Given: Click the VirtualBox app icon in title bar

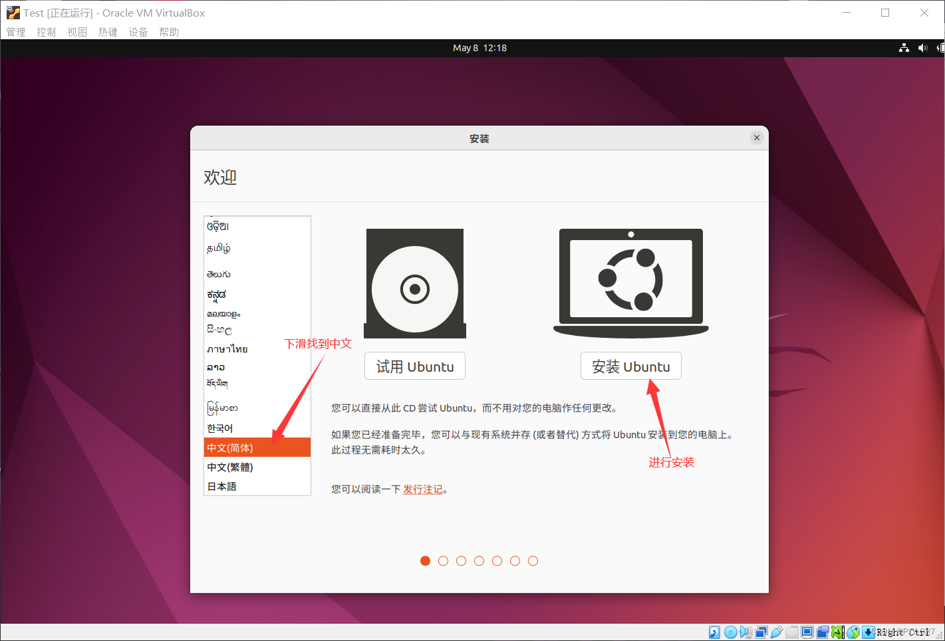Looking at the screenshot, I should [13, 13].
